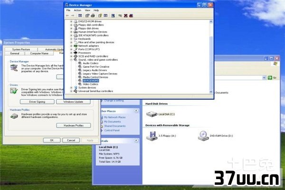Image resolution: width=285 pixels, height=190 pixels.
Task: Click the Hardware Profiles icon in System Properties
Action: [14, 116]
